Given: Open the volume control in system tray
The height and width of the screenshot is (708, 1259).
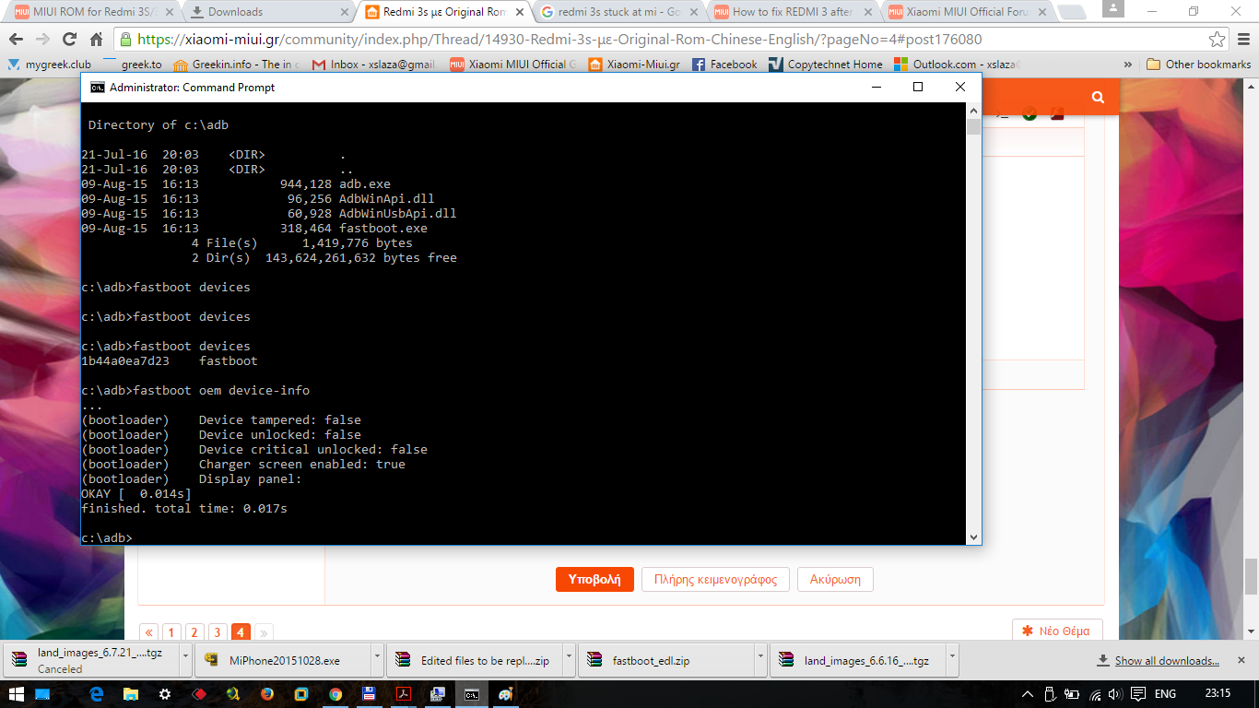Looking at the screenshot, I should [1116, 693].
